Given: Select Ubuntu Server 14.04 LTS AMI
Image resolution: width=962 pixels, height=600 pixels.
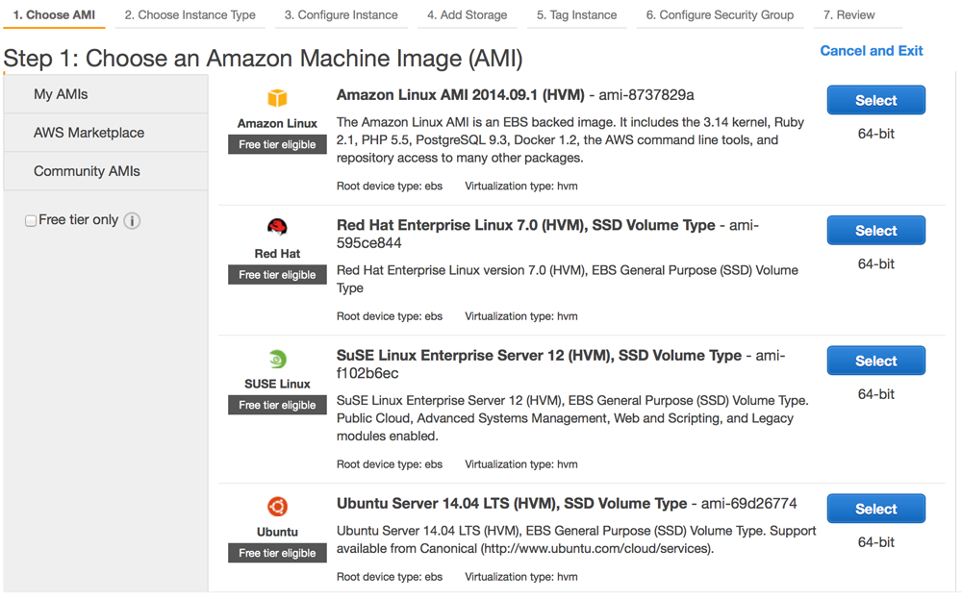Looking at the screenshot, I should click(875, 509).
